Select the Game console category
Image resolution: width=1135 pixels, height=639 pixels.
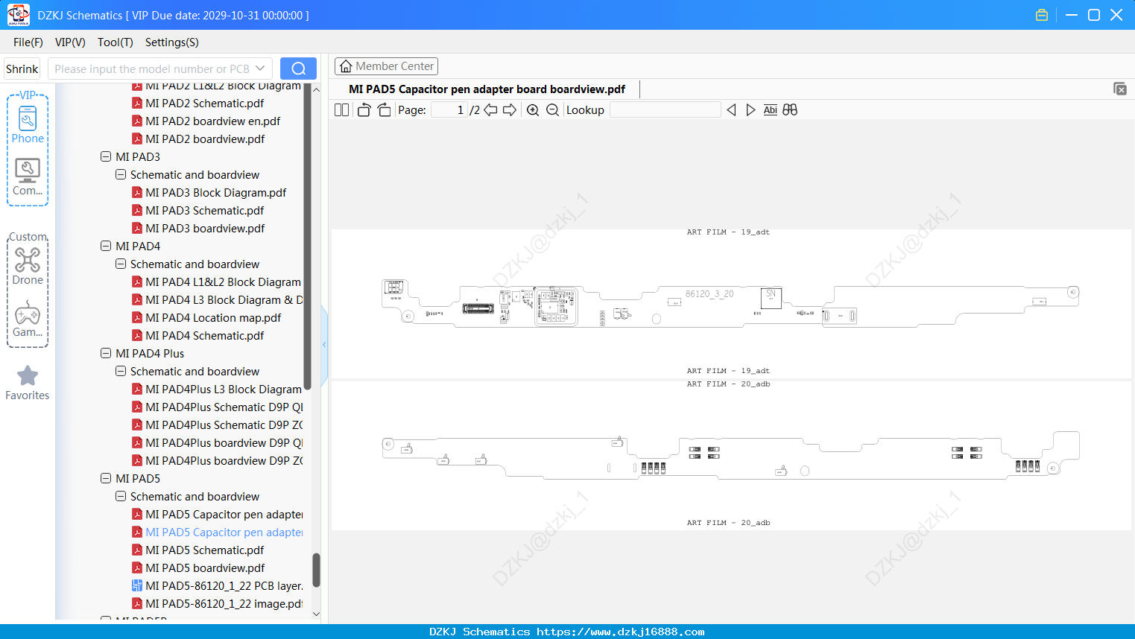[x=28, y=319]
